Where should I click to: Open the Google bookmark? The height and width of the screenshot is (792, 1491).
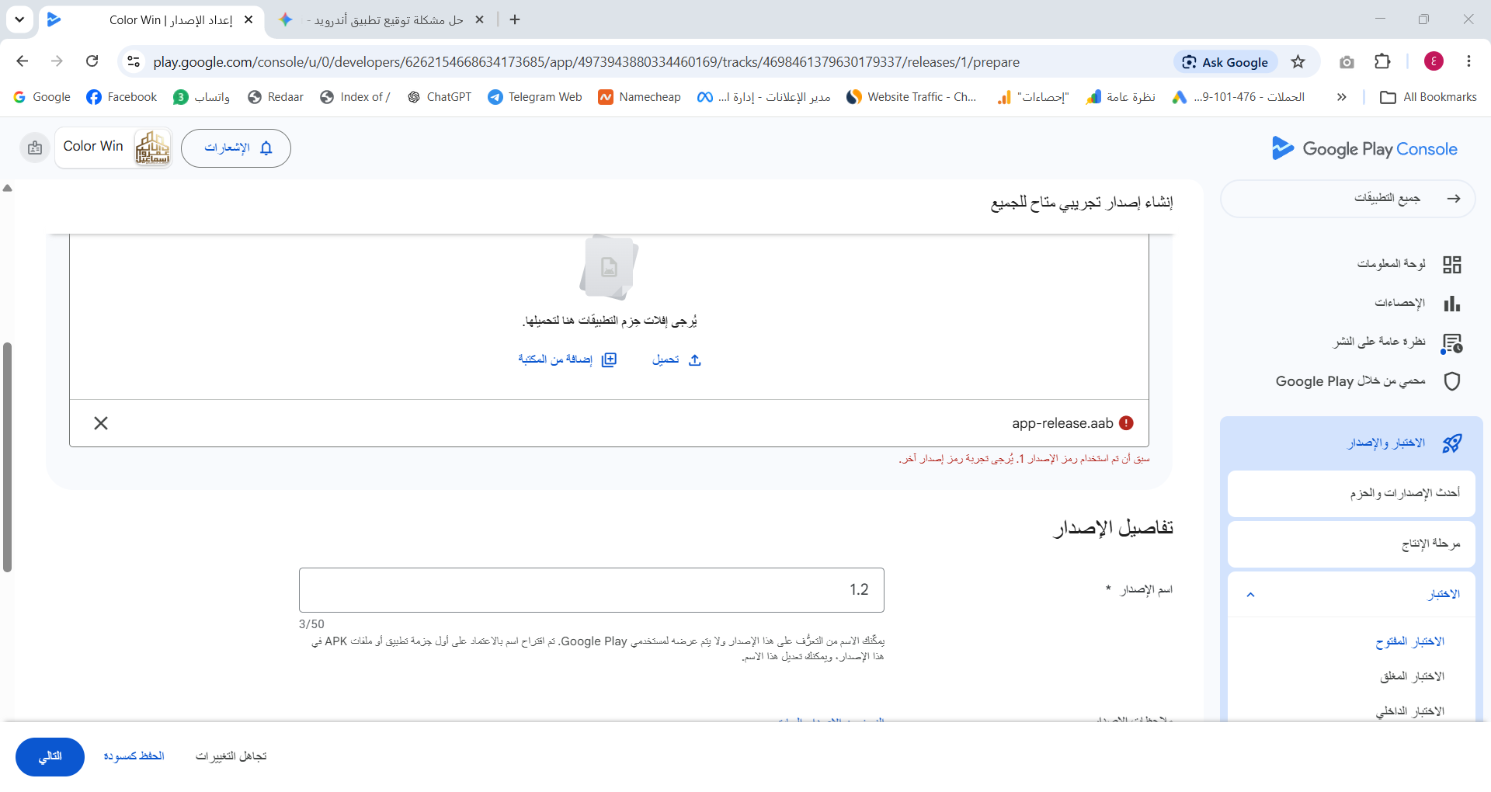pyautogui.click(x=42, y=97)
